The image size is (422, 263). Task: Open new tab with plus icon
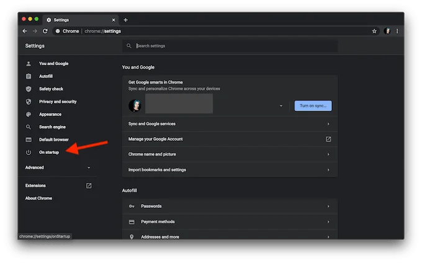click(126, 20)
